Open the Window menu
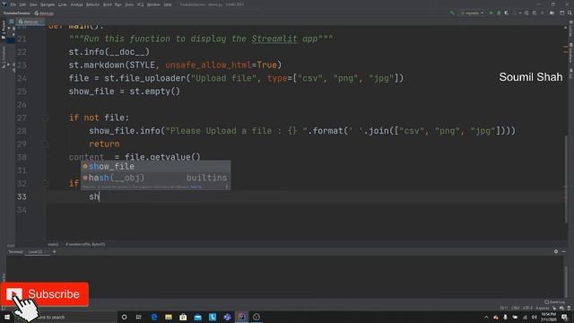The image size is (574, 323). [153, 4]
